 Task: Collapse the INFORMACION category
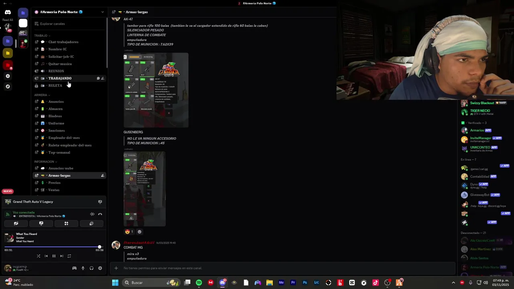click(x=45, y=162)
